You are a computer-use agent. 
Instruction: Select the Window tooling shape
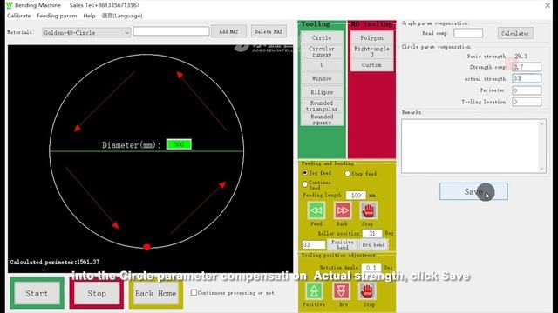coord(322,78)
